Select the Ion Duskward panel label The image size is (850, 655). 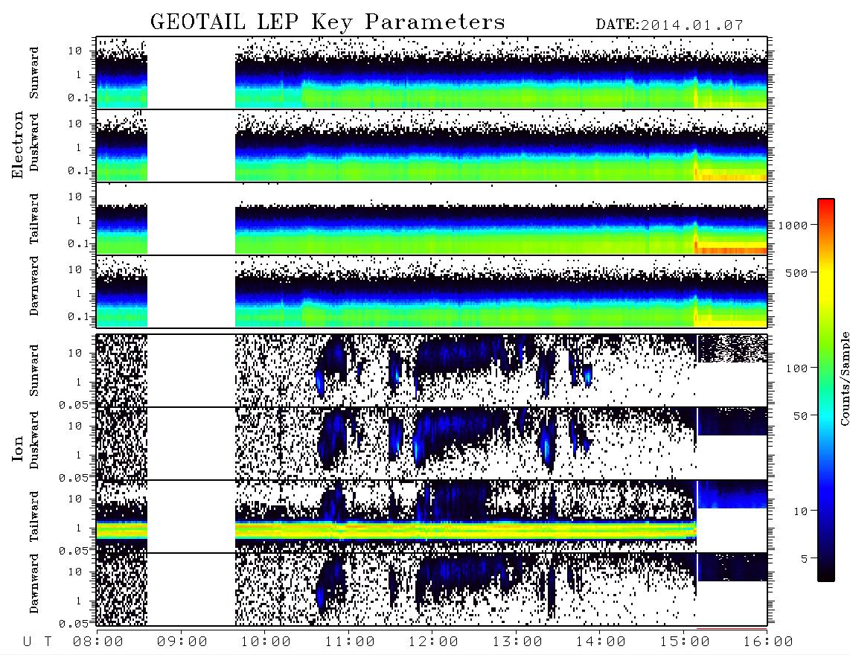34,440
